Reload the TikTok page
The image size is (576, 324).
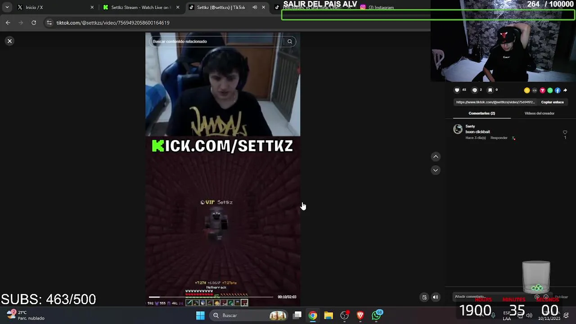[34, 22]
